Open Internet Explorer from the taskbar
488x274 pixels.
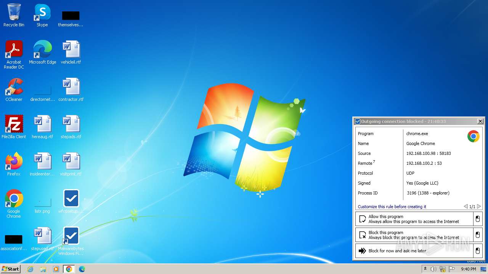[30, 269]
